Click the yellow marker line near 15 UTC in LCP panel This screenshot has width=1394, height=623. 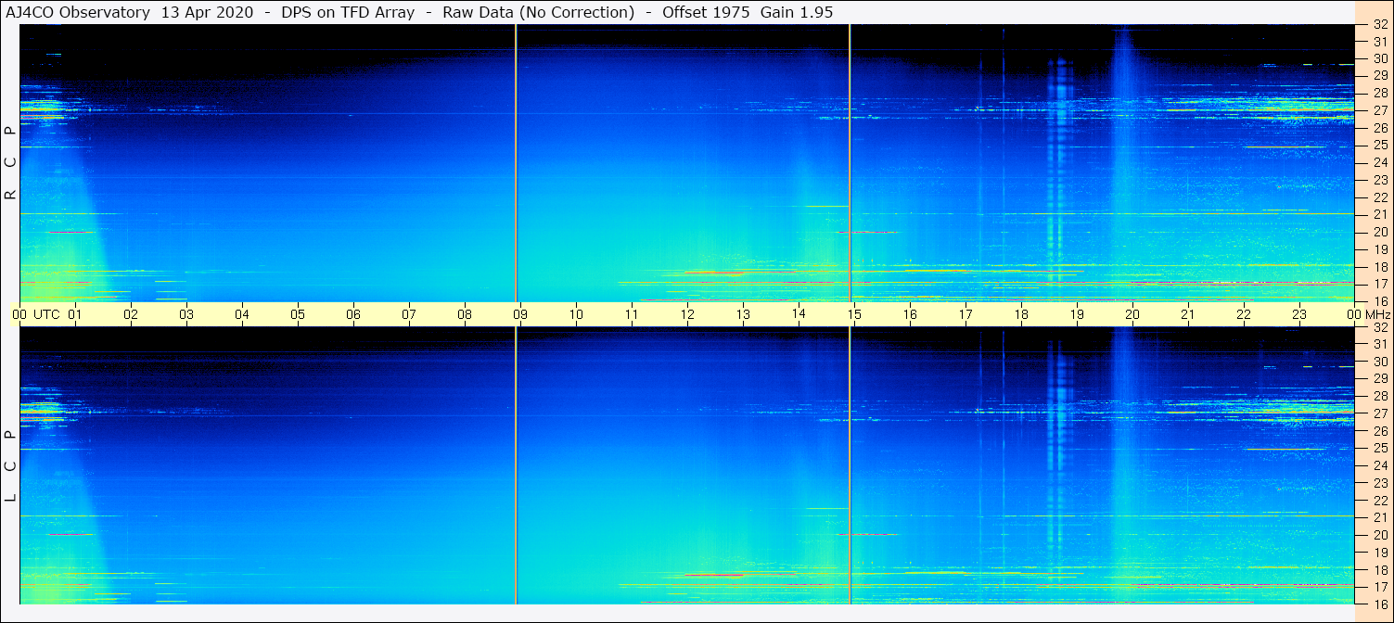[x=850, y=465]
